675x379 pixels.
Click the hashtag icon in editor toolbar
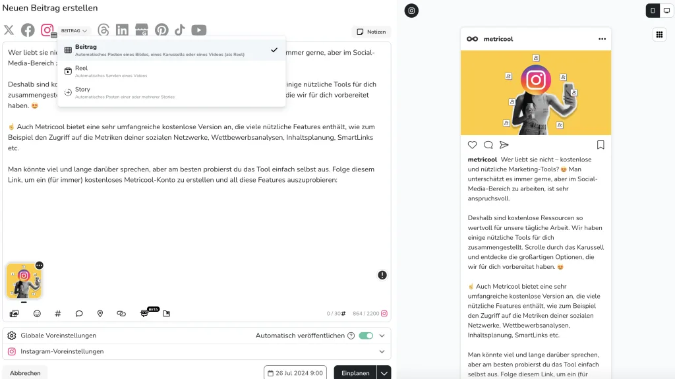click(58, 314)
